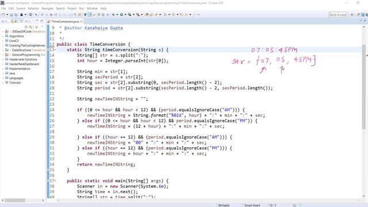Screen dimensions: 368x207
Task: Click the Open Type toolbar icon
Action: tap(147, 14)
